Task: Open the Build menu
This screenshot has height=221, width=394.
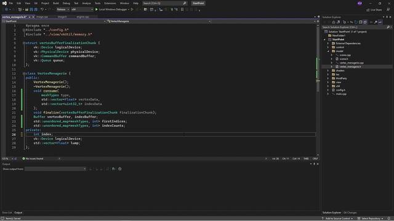Action: pos(56,3)
